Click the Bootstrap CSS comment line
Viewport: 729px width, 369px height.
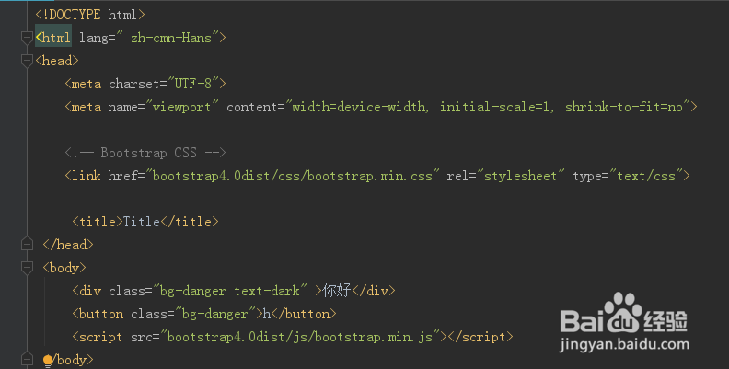tap(145, 153)
